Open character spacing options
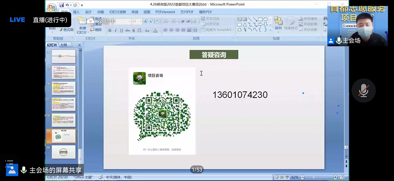The height and width of the screenshot is (181, 394). [140, 30]
